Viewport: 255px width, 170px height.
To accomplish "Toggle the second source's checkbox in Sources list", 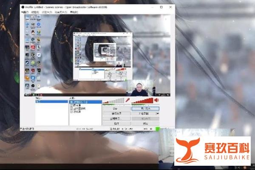I will tap(71, 105).
